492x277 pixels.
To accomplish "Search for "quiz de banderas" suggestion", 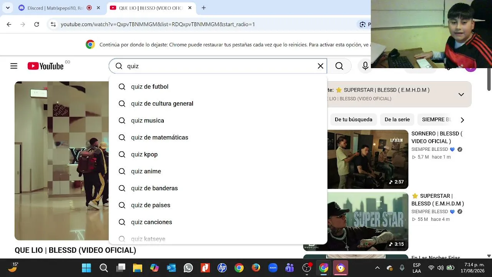I will (x=218, y=188).
